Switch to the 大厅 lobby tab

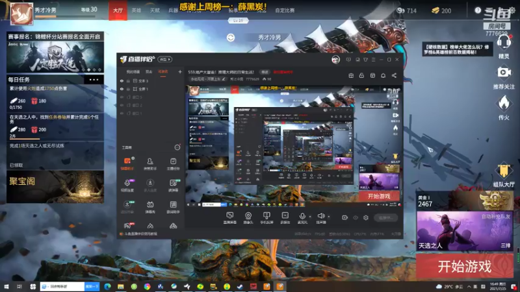[118, 10]
